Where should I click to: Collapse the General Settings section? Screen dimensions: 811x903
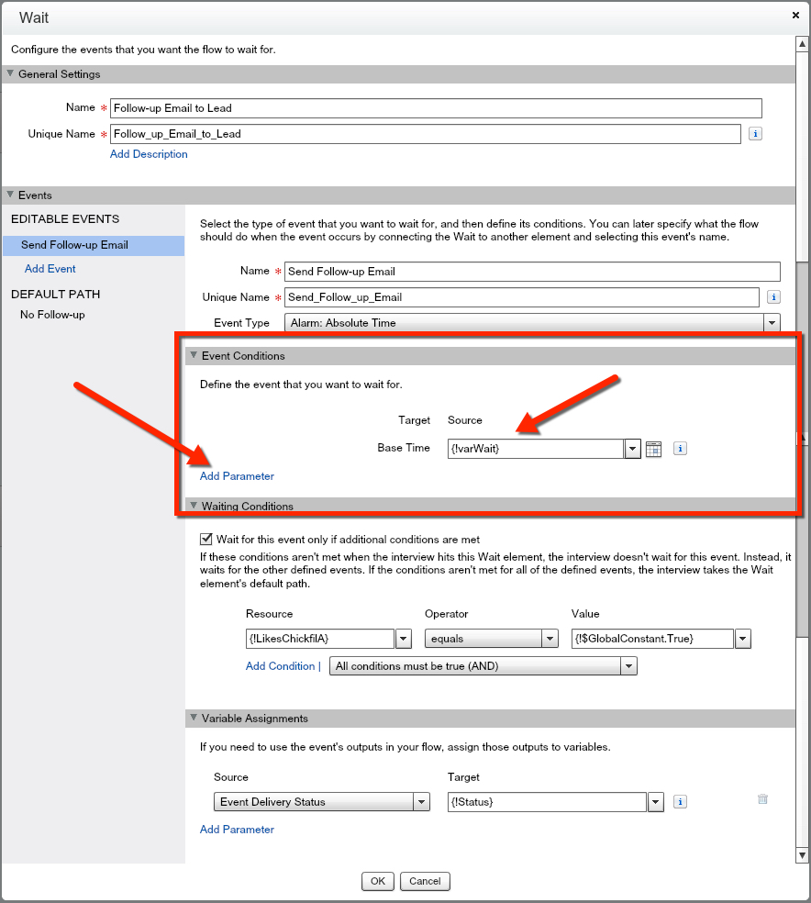point(11,74)
